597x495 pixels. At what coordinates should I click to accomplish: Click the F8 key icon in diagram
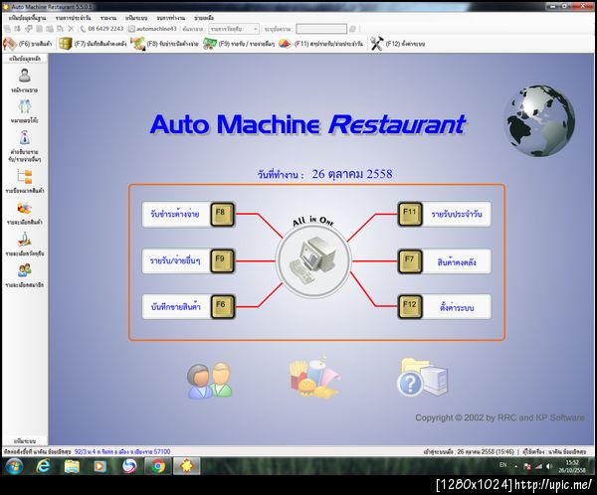coord(222,215)
